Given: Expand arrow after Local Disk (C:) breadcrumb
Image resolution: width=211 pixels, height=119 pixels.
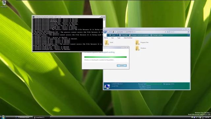Looking at the screenshot, I should pyautogui.click(x=135, y=32).
